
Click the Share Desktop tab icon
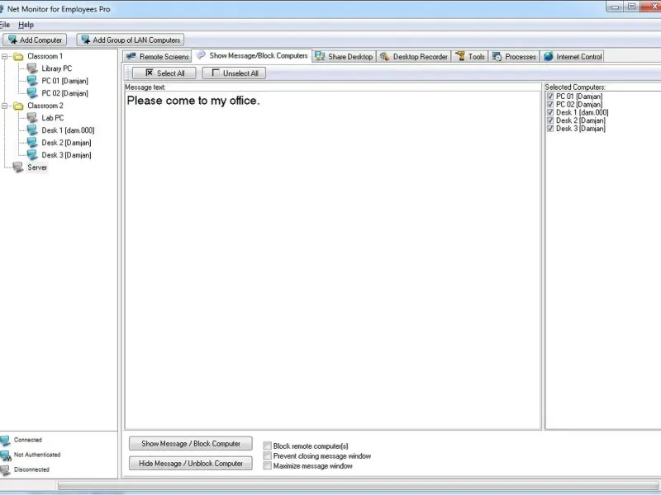[320, 56]
